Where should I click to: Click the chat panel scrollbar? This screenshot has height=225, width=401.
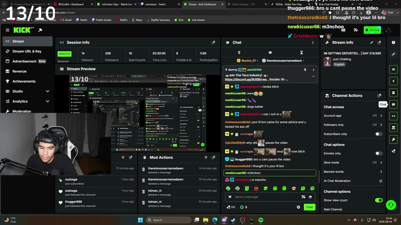point(319,177)
